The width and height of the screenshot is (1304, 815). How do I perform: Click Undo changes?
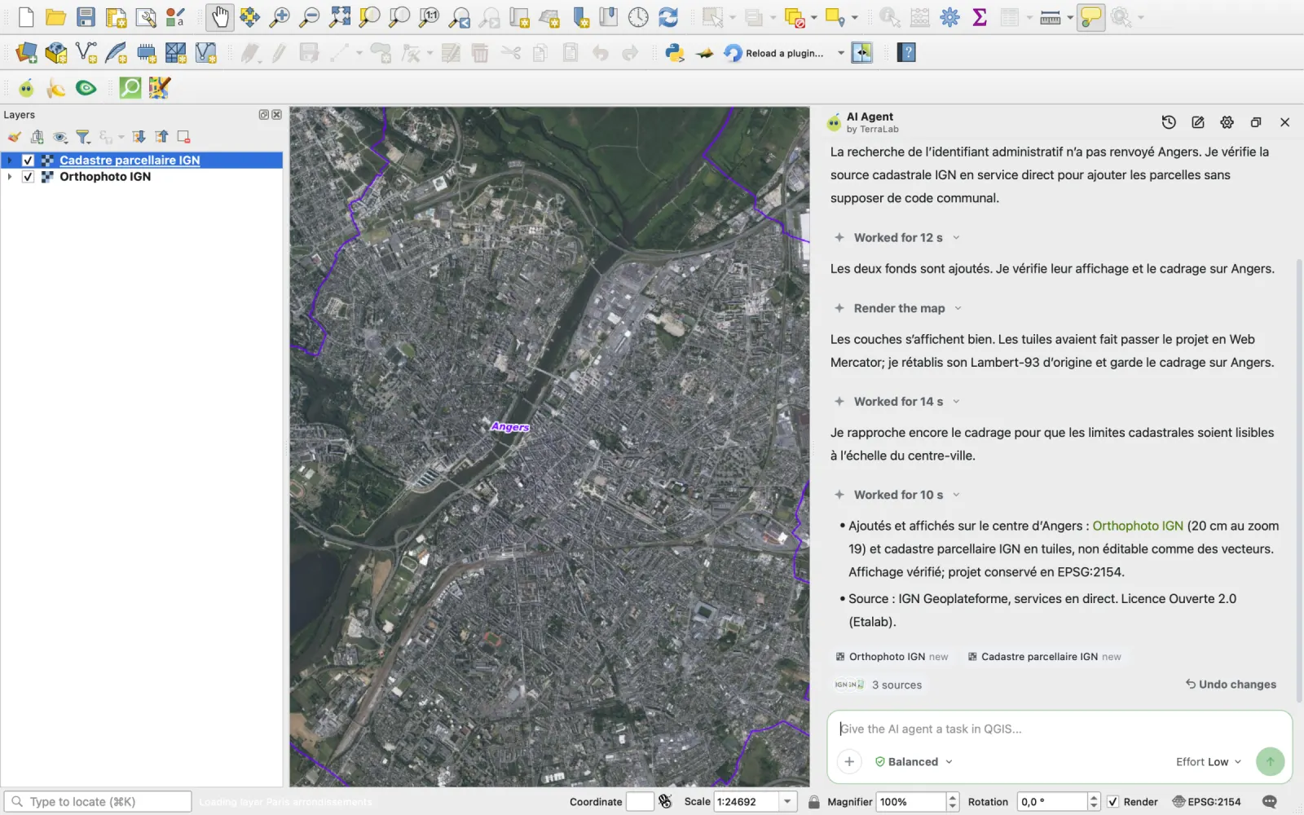click(1231, 685)
